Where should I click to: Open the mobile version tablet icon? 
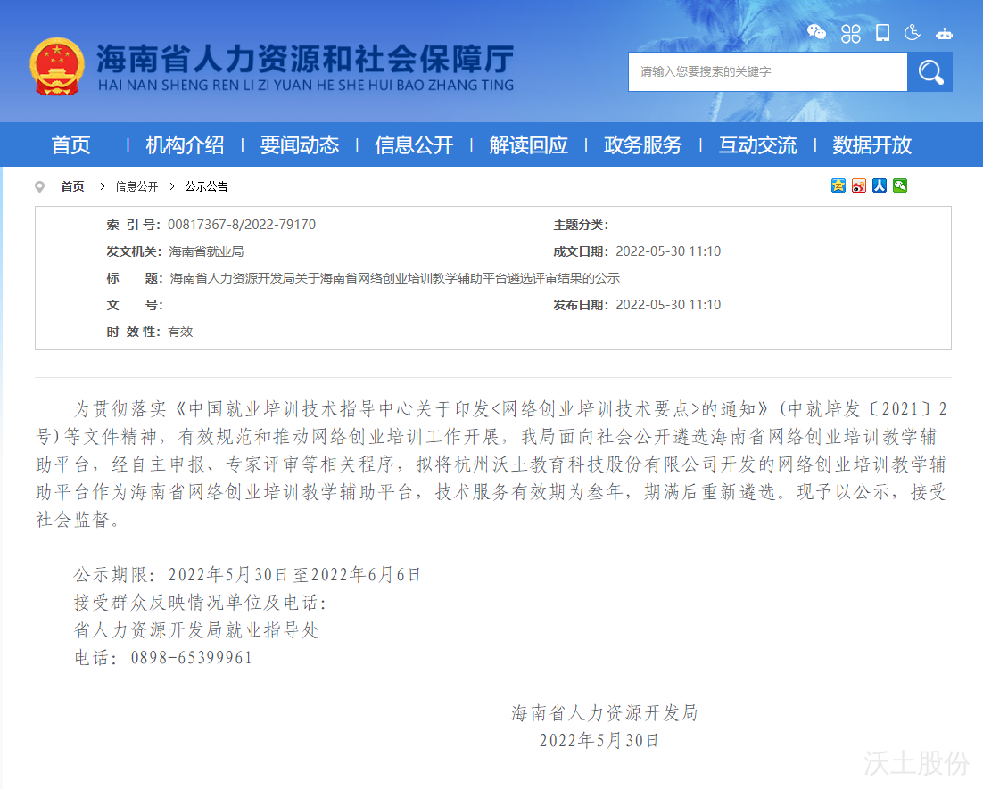[882, 33]
